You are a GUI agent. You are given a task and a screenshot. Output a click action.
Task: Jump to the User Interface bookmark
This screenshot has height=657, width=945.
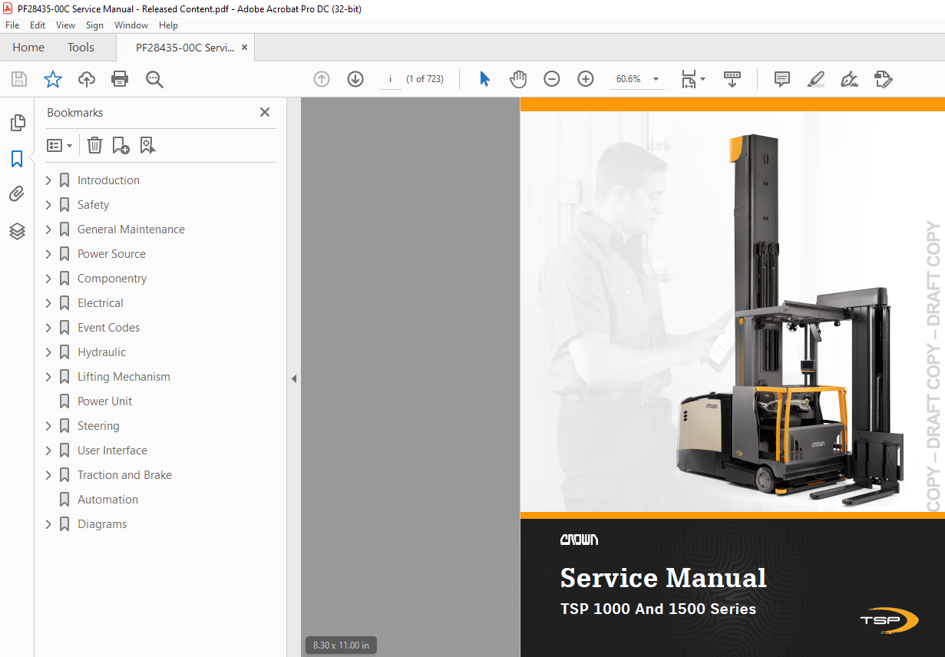(112, 451)
